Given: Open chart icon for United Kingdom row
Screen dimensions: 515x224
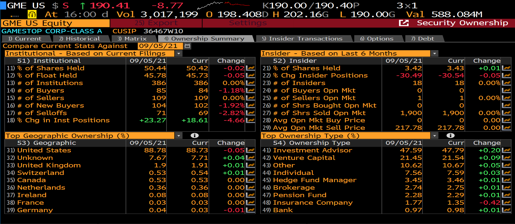Looking at the screenshot, I should coord(250,165).
